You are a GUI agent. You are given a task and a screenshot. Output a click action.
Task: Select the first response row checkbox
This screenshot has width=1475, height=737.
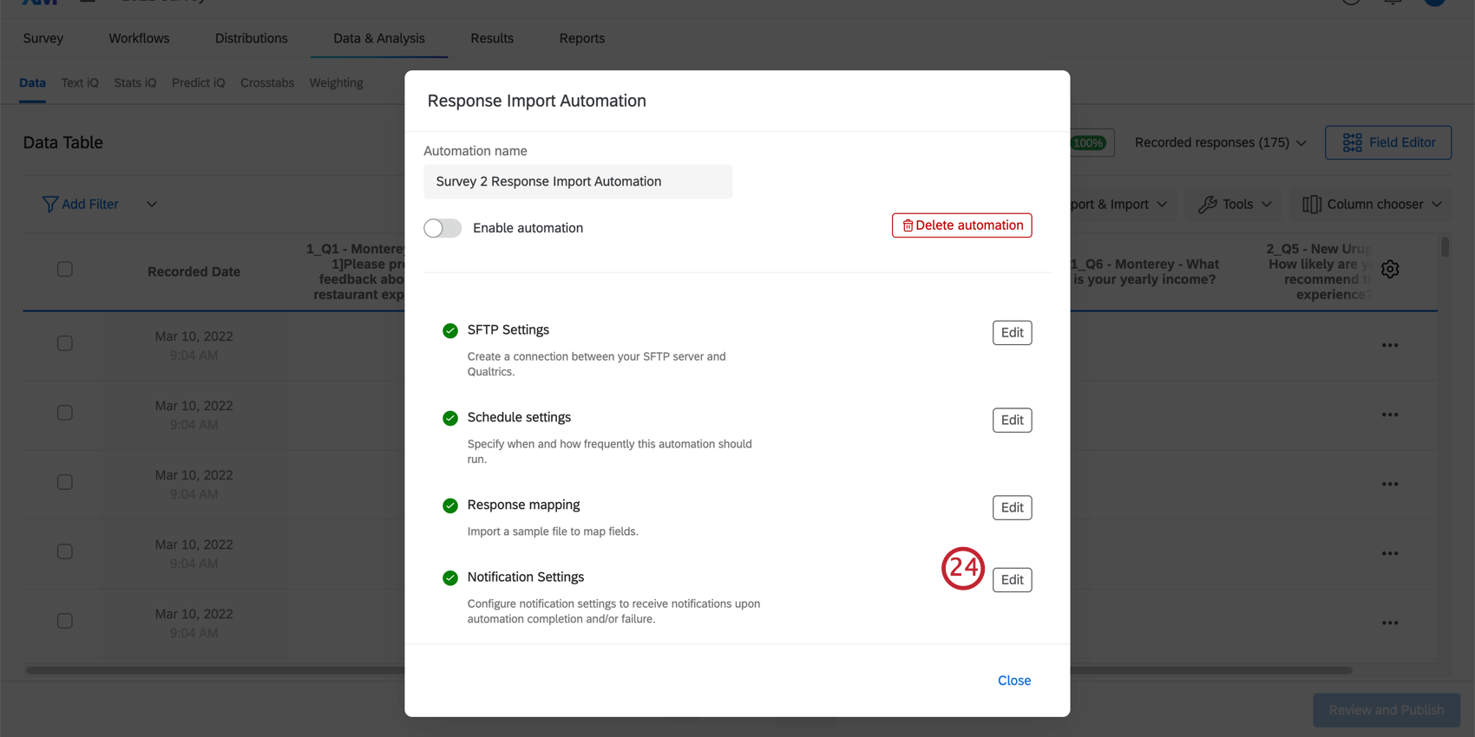(65, 343)
